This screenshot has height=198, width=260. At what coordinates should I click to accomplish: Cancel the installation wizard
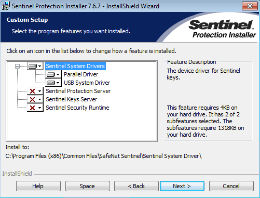coord(231,186)
